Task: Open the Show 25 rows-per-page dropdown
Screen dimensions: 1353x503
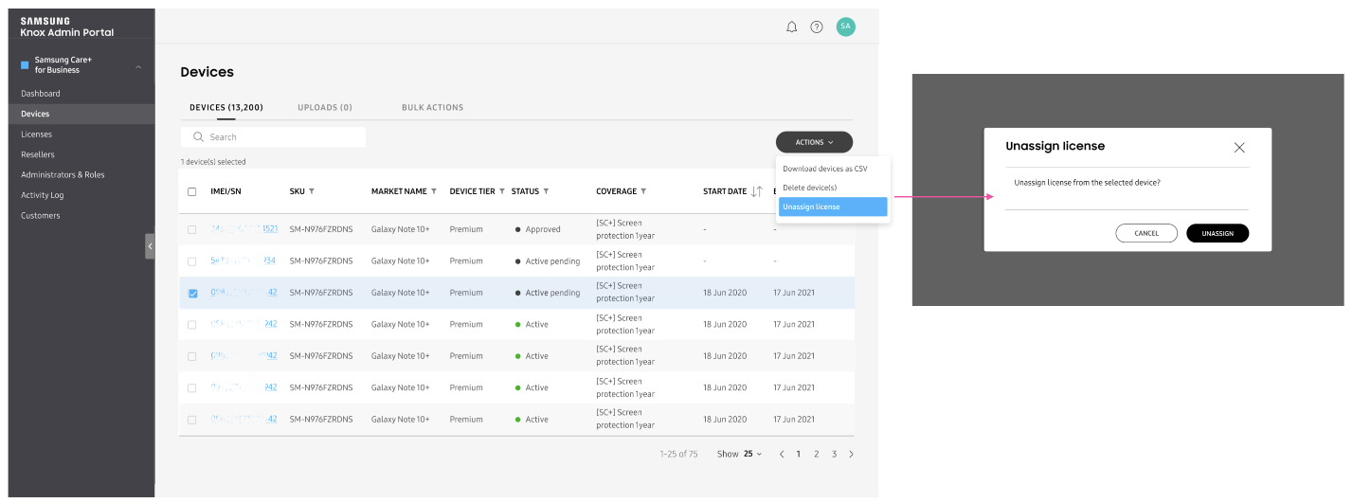Action: tap(739, 454)
